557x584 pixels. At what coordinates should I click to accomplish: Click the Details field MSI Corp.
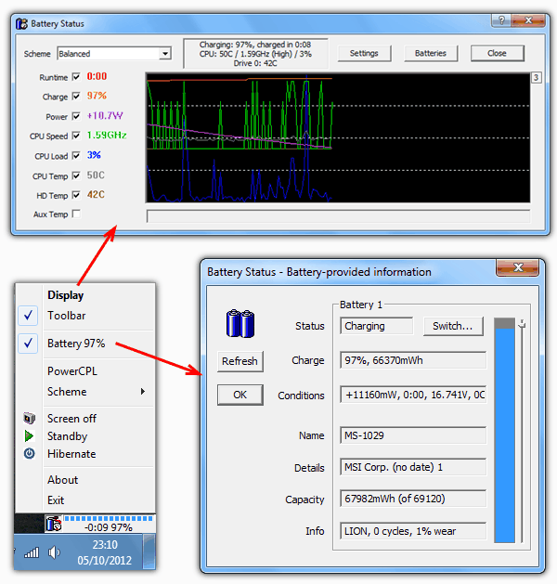(x=413, y=467)
